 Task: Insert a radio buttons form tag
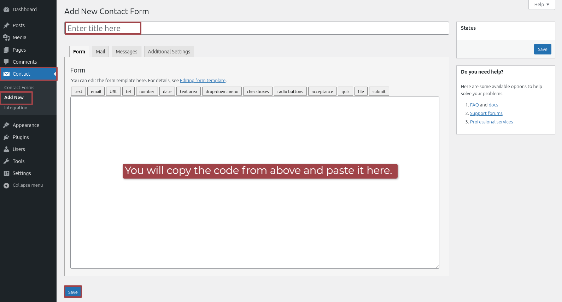click(x=290, y=92)
